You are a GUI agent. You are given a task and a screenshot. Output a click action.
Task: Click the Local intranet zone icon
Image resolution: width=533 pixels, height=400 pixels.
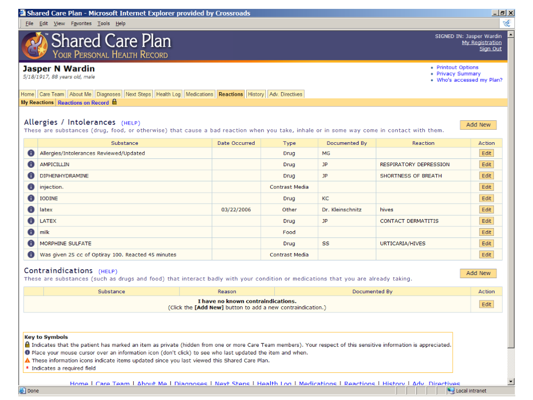pyautogui.click(x=451, y=391)
